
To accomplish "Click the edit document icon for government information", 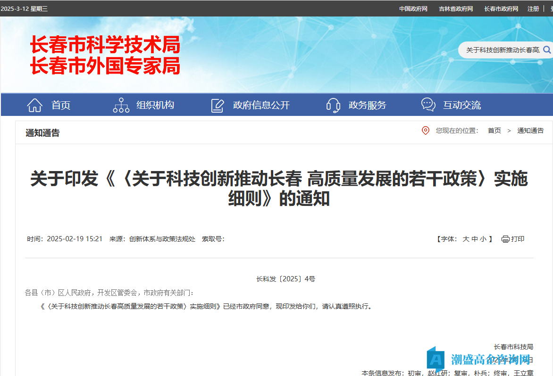I will 218,105.
